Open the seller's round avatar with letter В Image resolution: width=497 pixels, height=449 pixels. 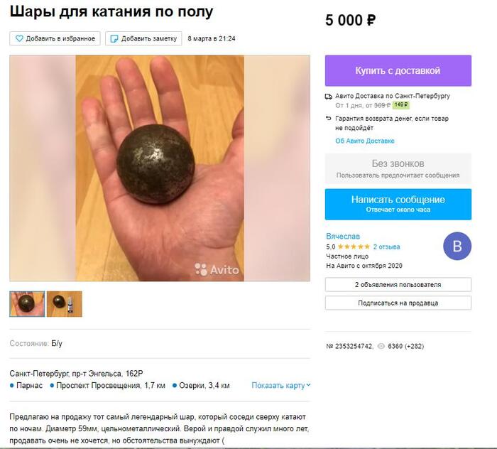(457, 246)
